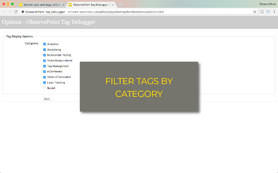Click the extension puzzle icon in address bar
The image size is (278, 173).
[23, 12]
